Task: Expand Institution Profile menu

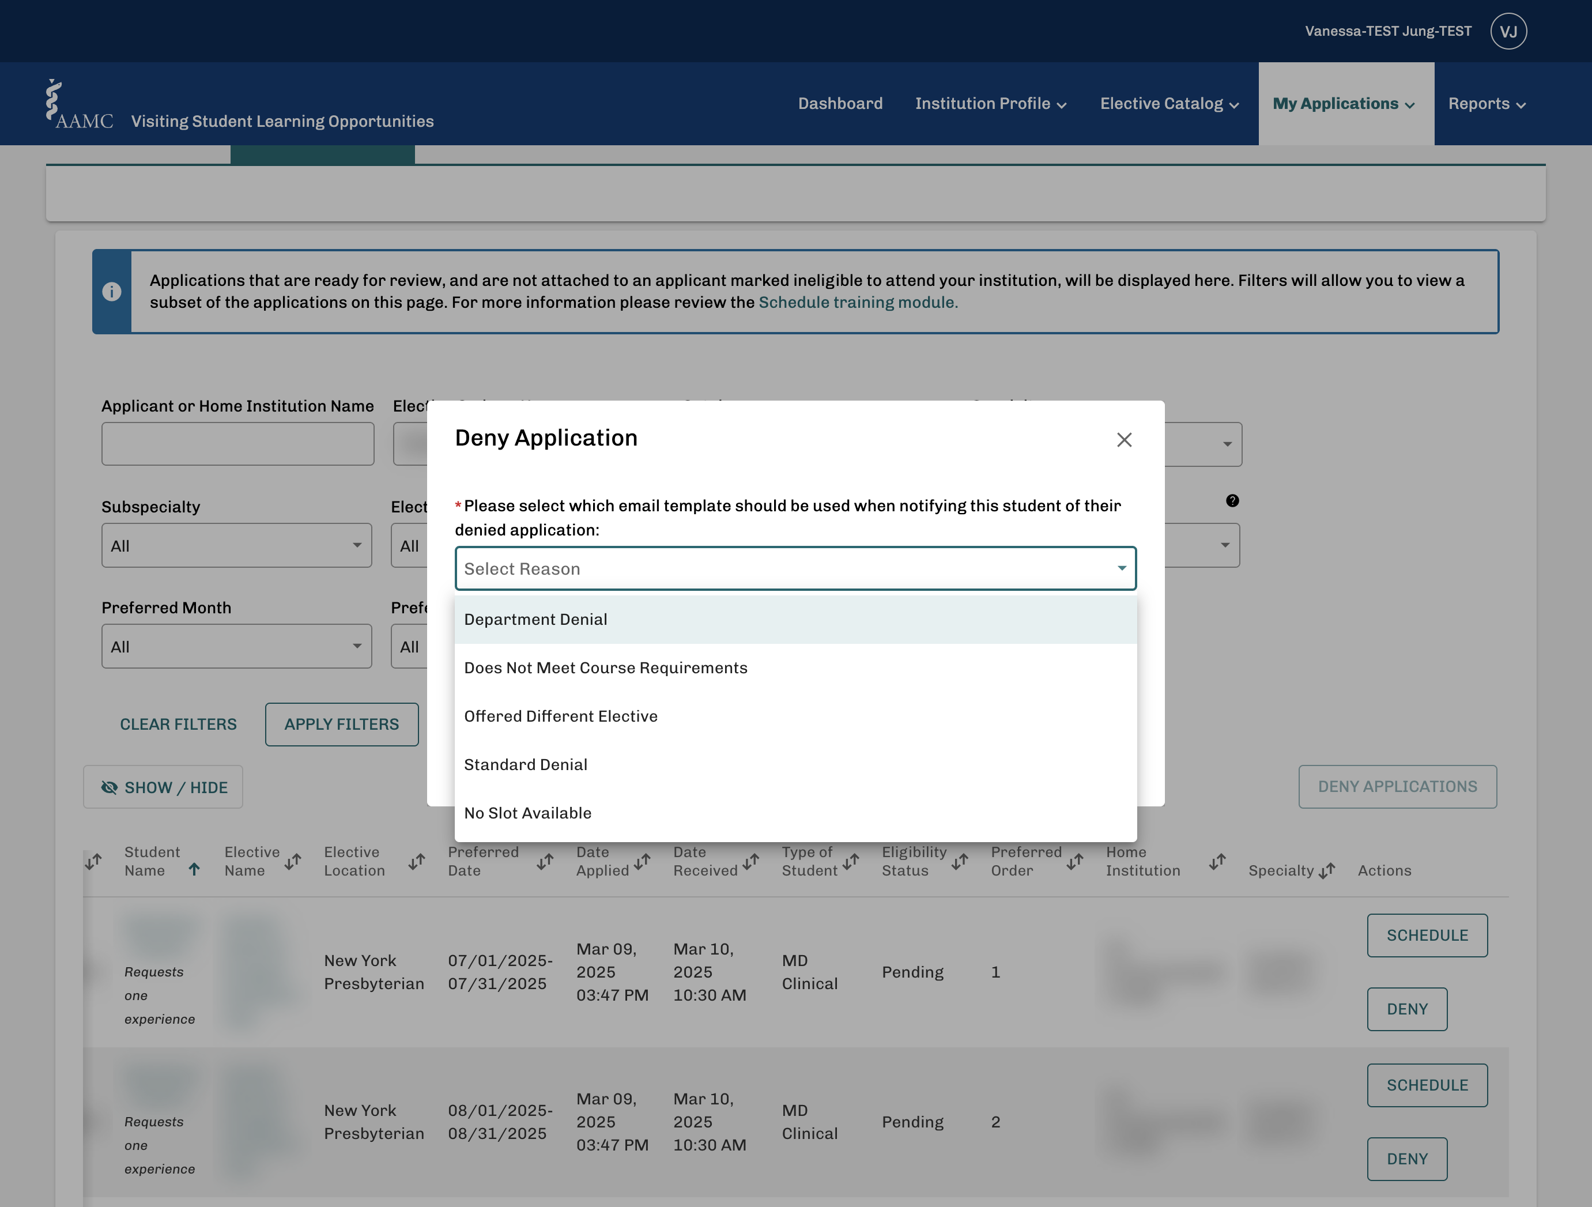Action: [x=990, y=103]
